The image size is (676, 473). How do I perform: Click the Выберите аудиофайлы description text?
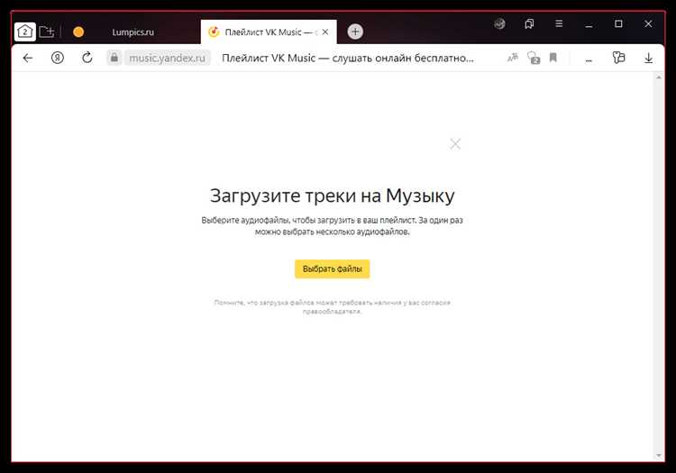click(x=332, y=226)
